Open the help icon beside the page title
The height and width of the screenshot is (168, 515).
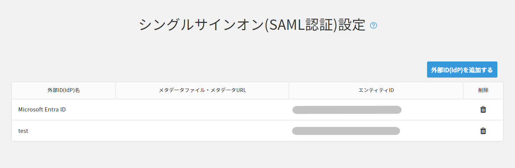374,26
